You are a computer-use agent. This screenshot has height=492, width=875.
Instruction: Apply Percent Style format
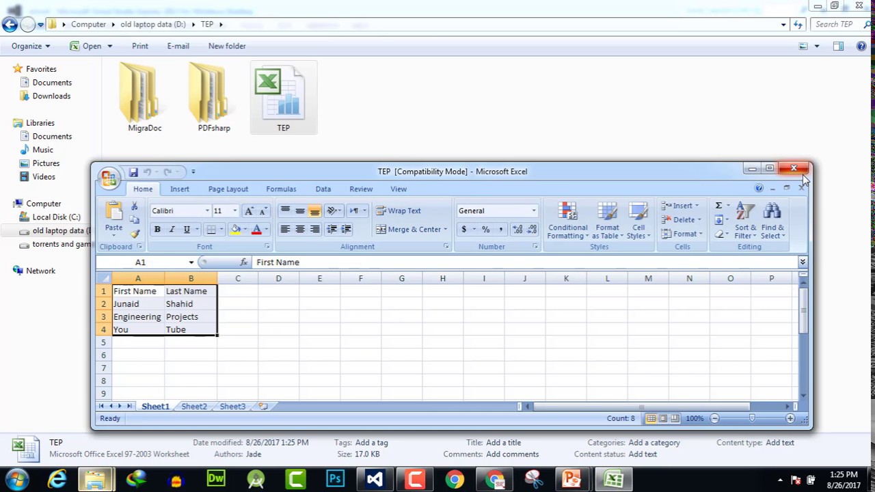click(485, 230)
